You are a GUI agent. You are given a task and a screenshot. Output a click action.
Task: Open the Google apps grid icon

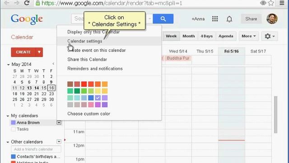click(215, 19)
